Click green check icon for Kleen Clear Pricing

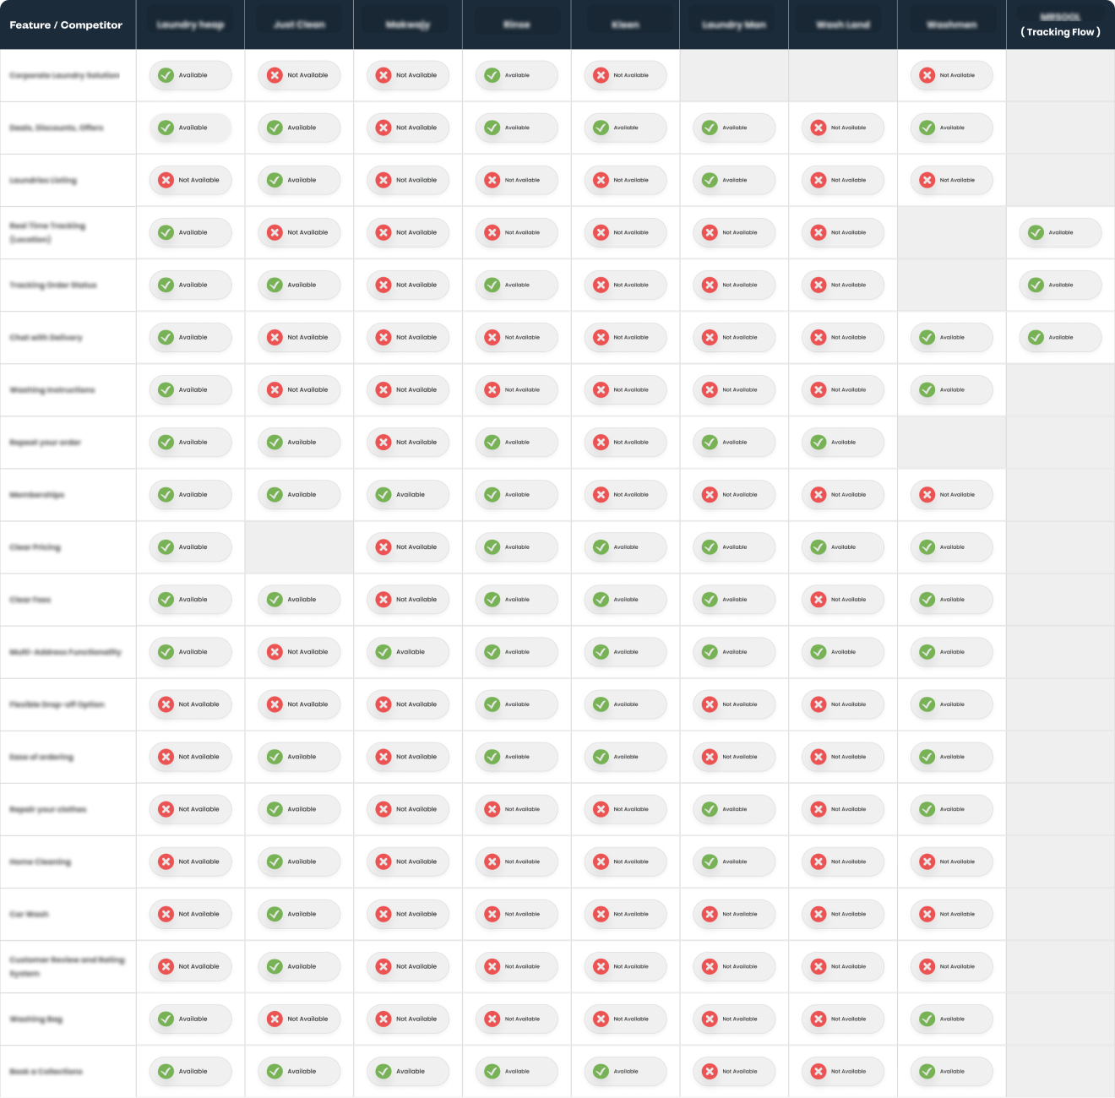(601, 546)
